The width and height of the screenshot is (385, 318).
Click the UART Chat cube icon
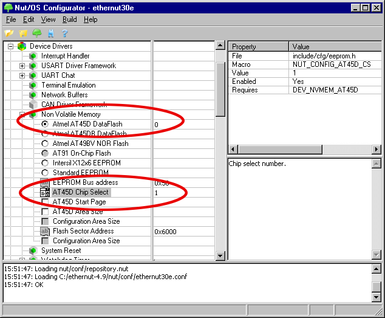(33, 75)
